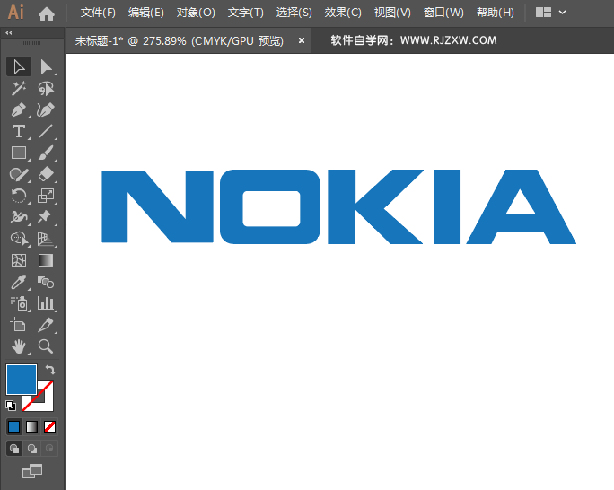Apply Gradient mode button
Screen dimensions: 614x490
click(x=31, y=426)
